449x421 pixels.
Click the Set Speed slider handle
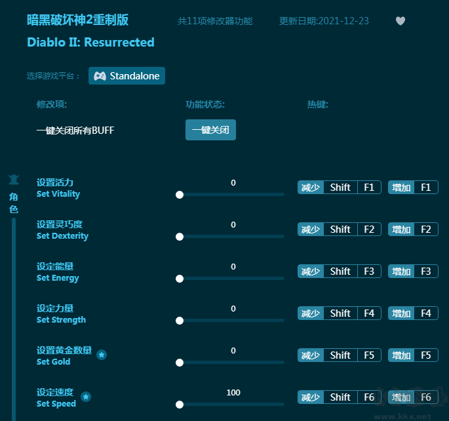[x=180, y=405]
